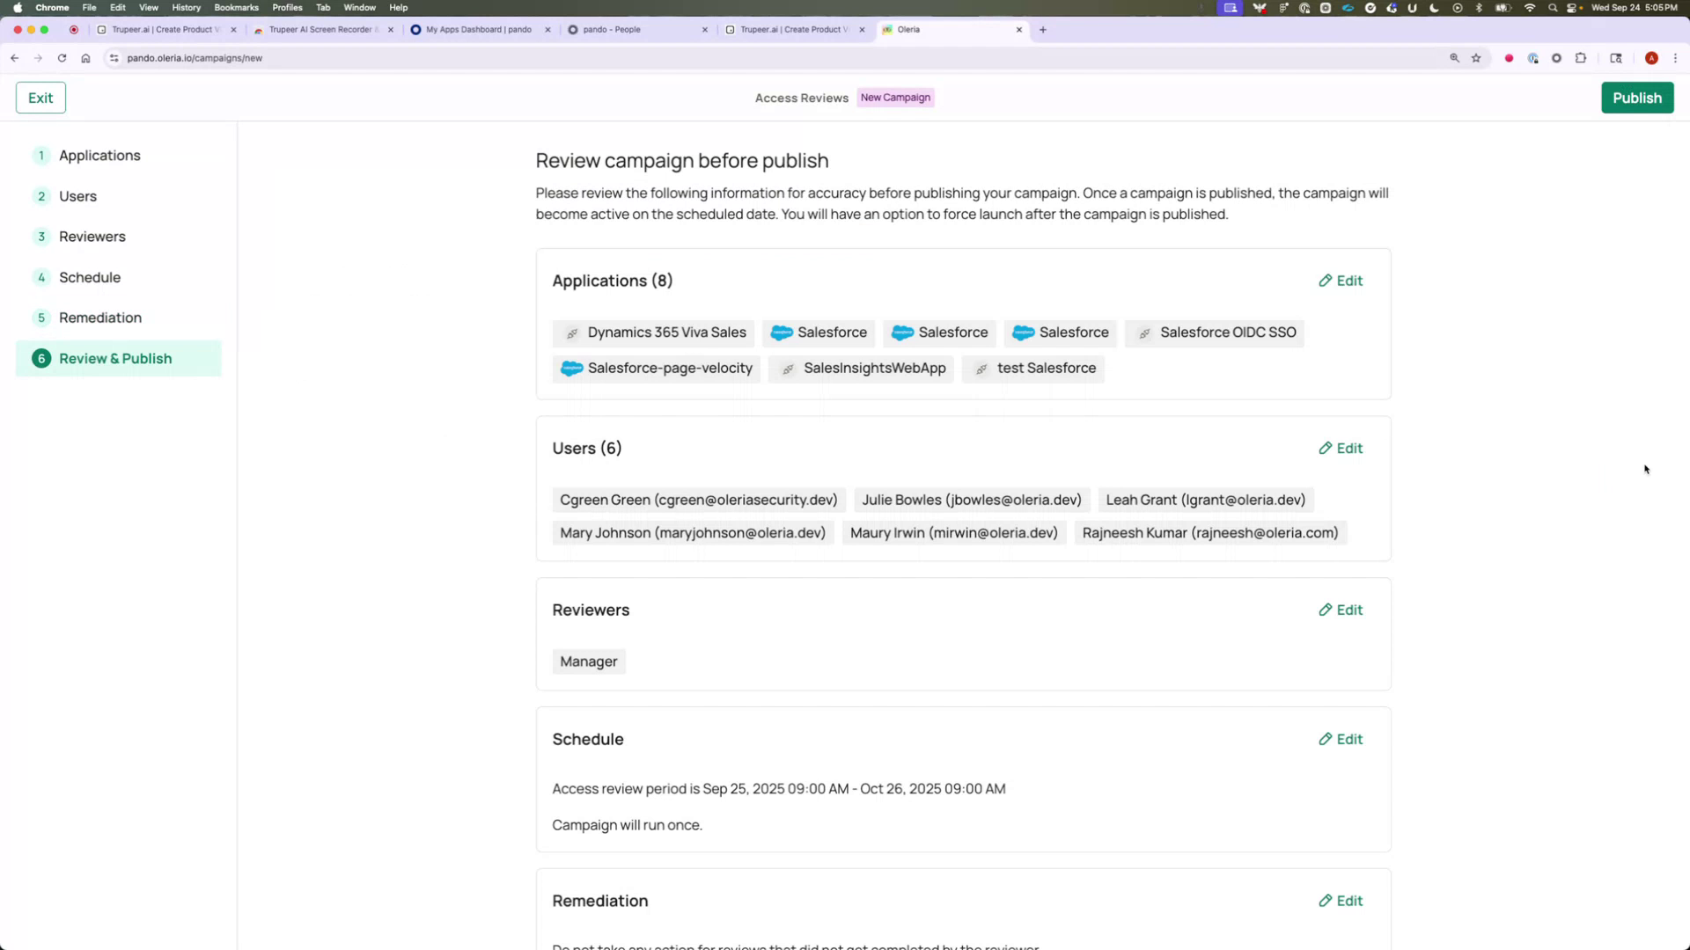Click the Chrome extensions puzzle icon

point(1581,58)
